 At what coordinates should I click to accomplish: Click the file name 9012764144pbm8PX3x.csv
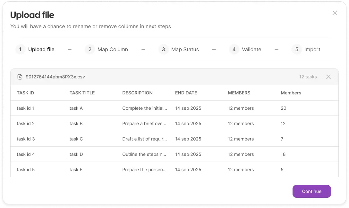point(55,77)
